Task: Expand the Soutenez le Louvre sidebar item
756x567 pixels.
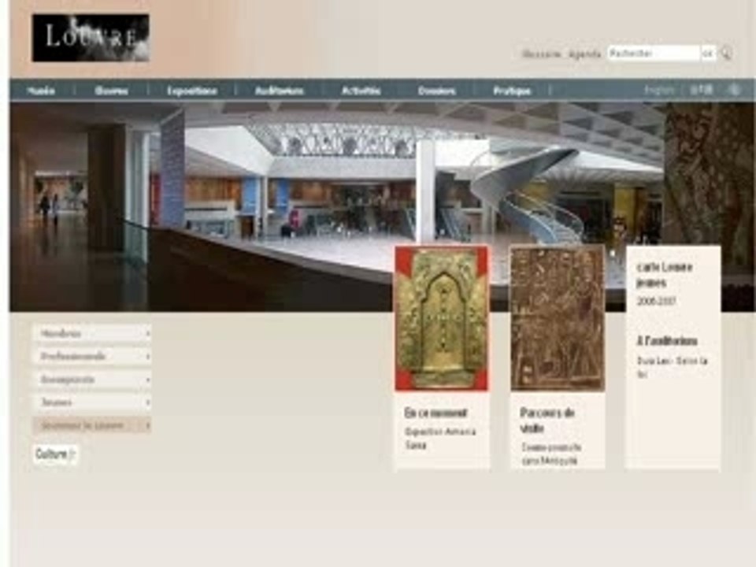Action: (x=91, y=425)
